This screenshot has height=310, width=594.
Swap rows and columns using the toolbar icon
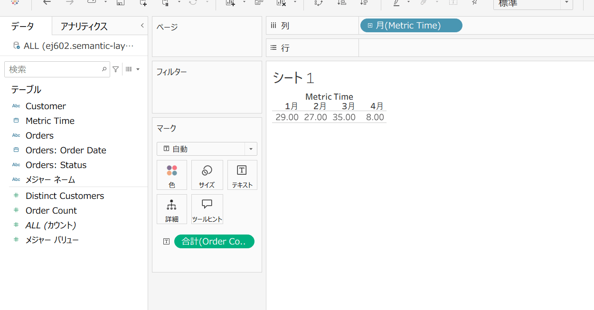point(319,2)
